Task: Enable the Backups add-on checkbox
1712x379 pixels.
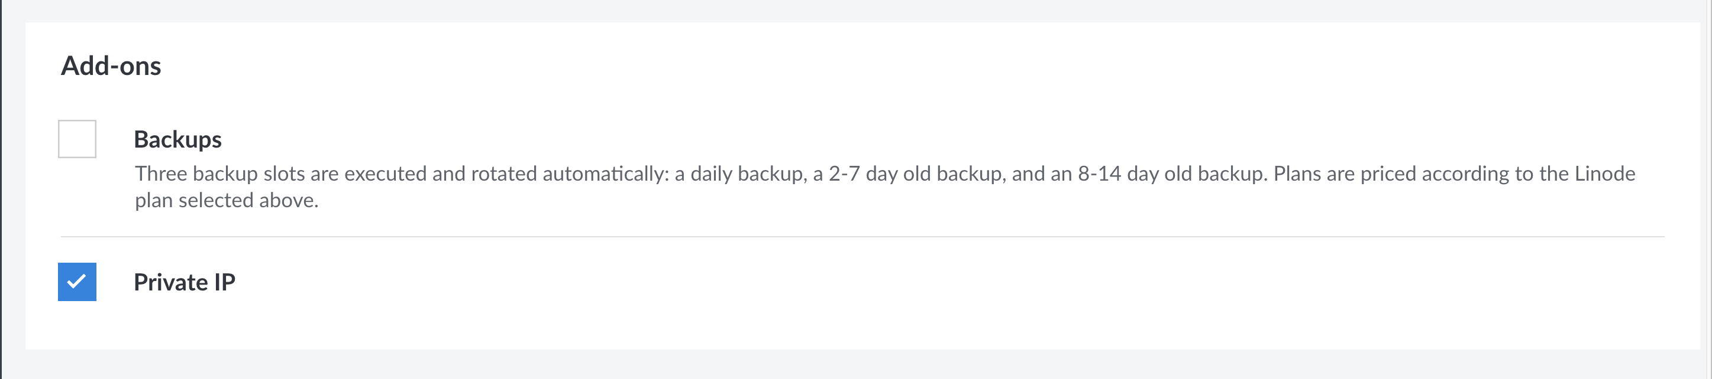Action: (77, 139)
